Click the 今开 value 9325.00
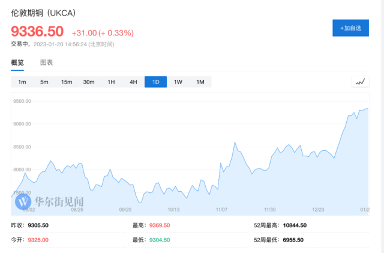384x253 pixels. (38, 240)
